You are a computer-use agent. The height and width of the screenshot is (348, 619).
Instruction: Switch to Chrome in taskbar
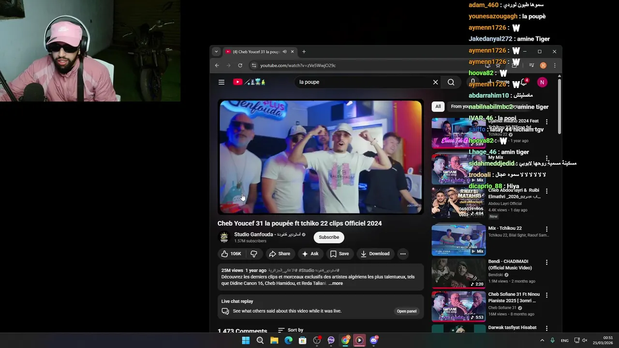(345, 340)
